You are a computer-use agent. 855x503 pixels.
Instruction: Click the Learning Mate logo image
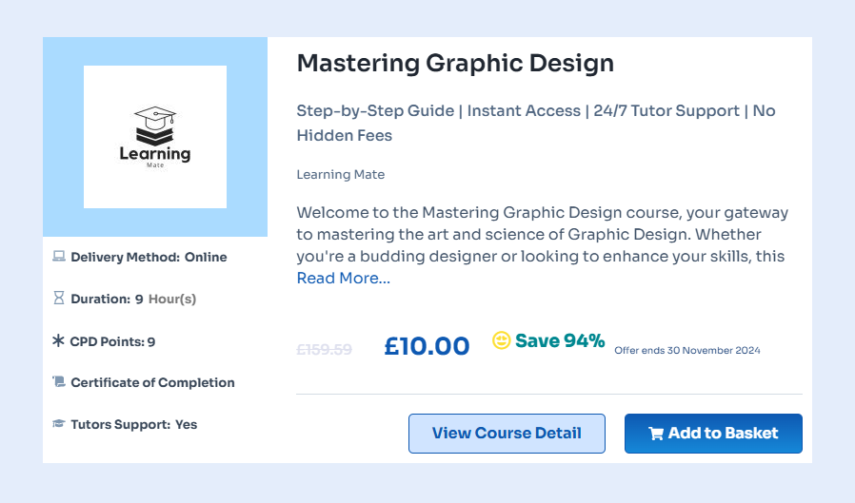pos(155,137)
